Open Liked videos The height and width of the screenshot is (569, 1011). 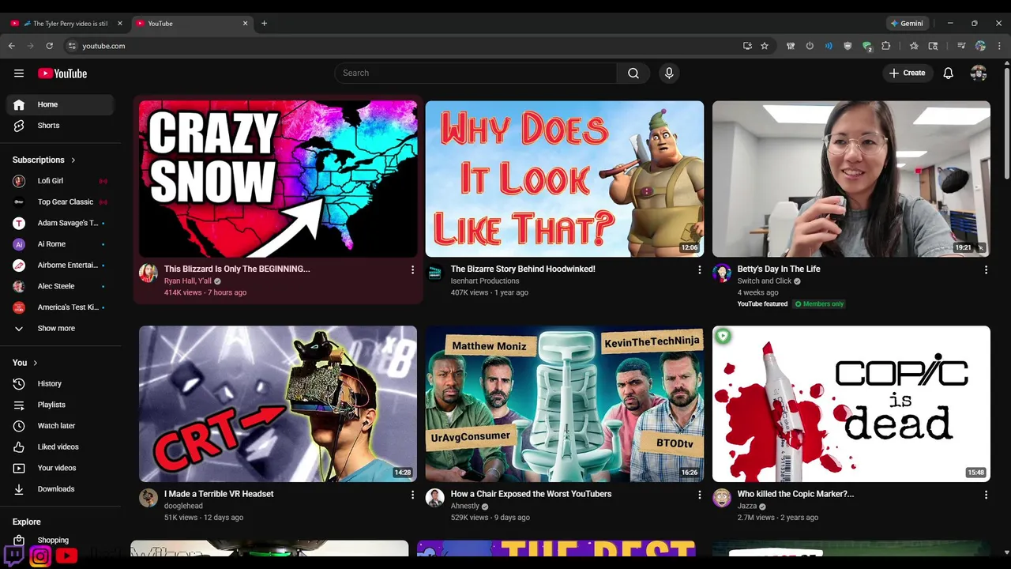60,447
